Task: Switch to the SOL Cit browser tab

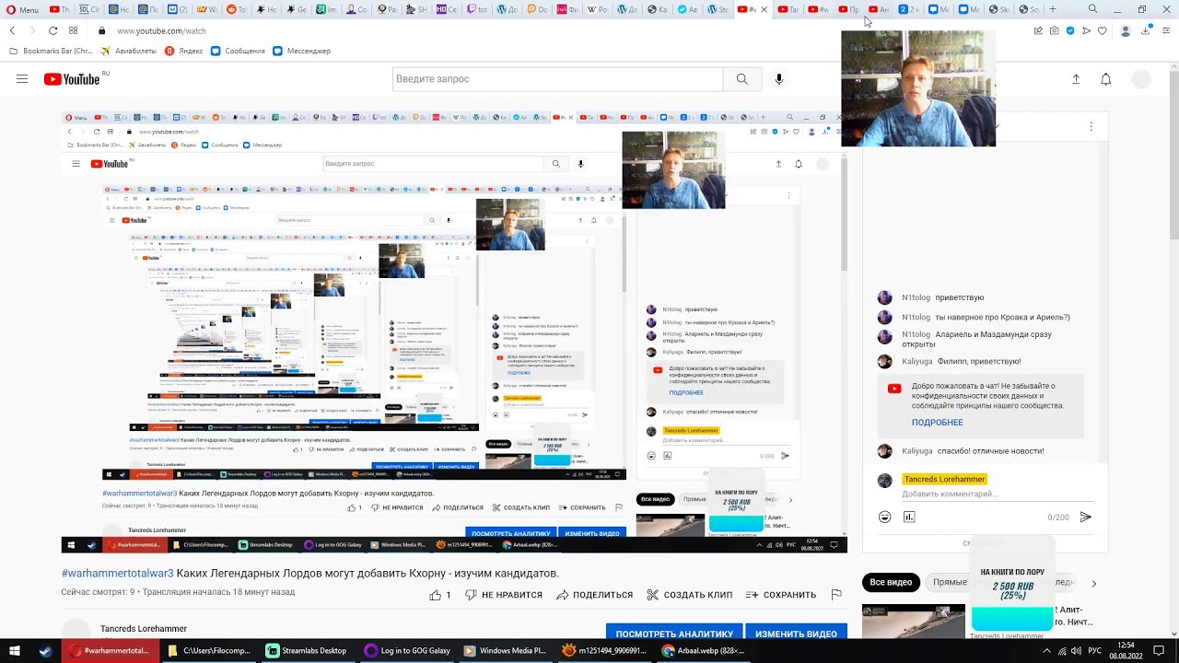Action: click(89, 9)
